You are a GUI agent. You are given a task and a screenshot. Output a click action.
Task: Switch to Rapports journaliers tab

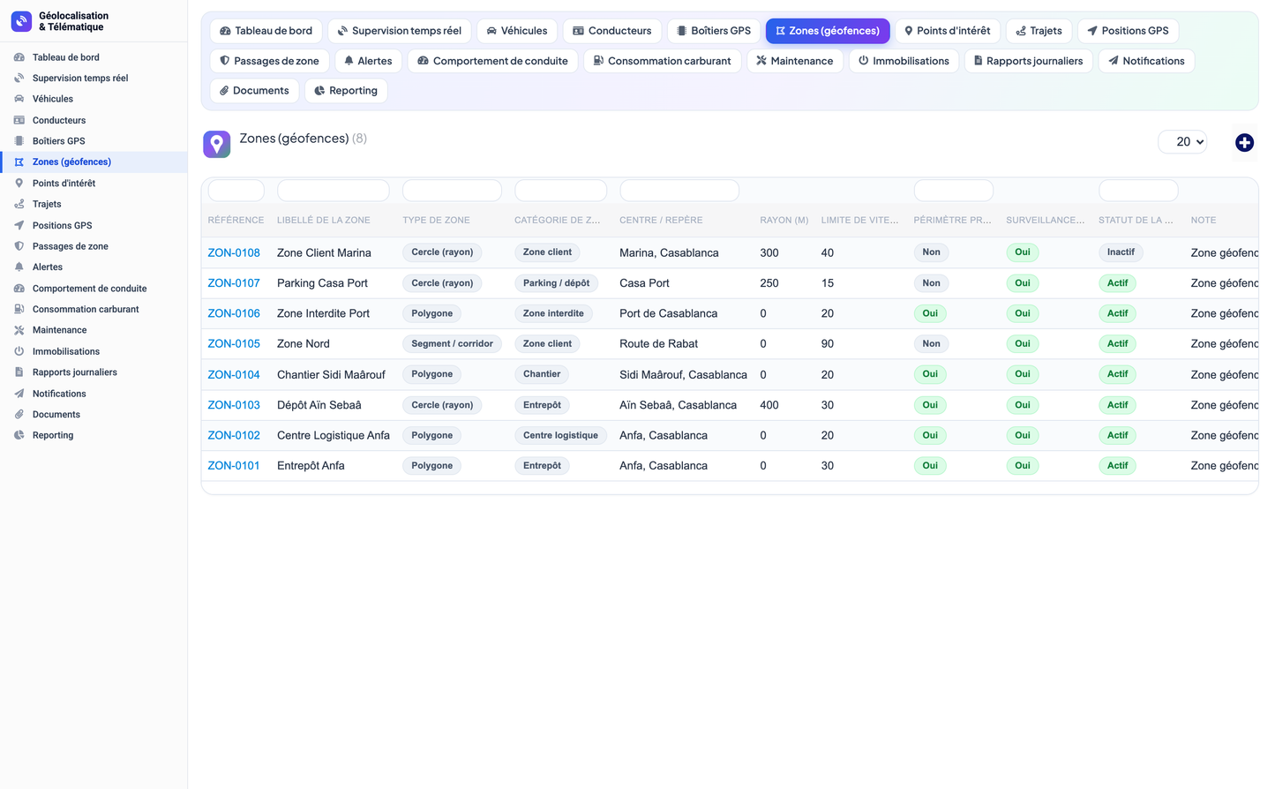1029,61
